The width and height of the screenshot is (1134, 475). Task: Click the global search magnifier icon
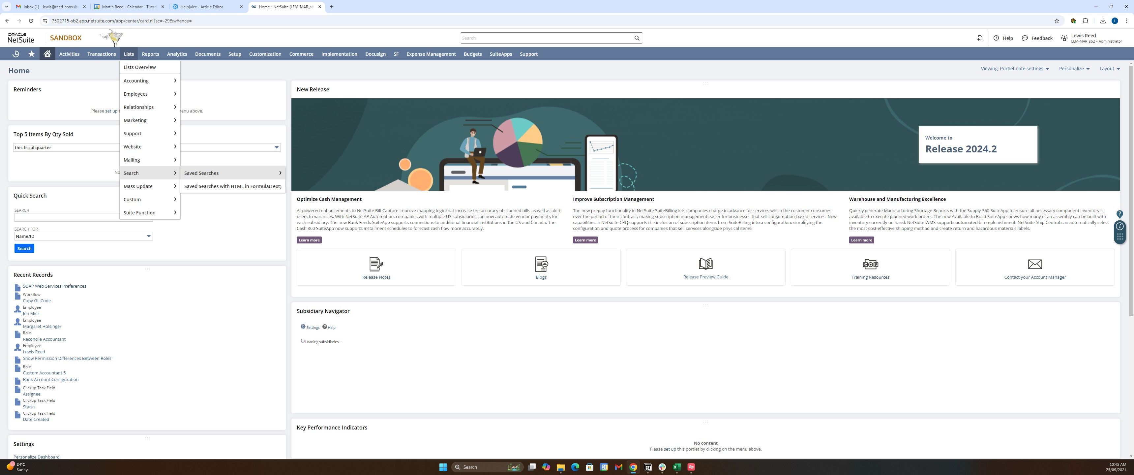637,38
